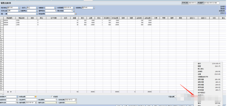Select quantity cell showing 30
The height and width of the screenshot is (106, 230).
(x=74, y=25)
